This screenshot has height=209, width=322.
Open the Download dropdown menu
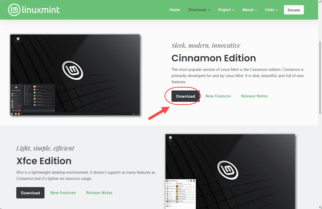coord(199,10)
